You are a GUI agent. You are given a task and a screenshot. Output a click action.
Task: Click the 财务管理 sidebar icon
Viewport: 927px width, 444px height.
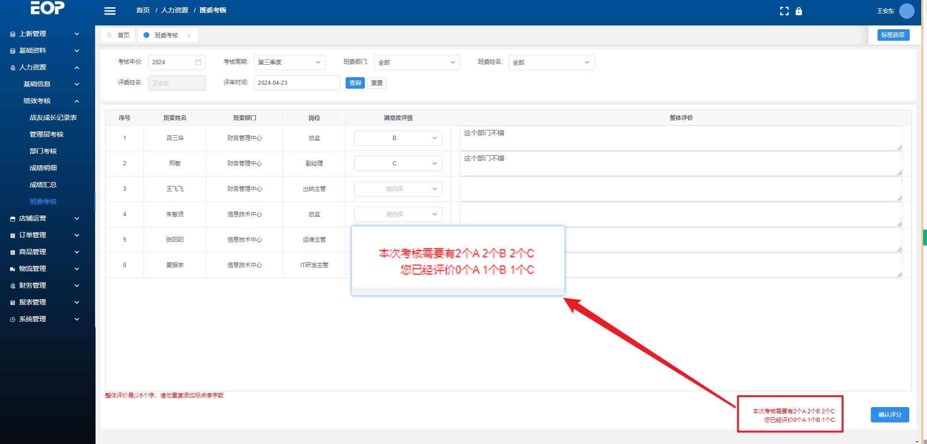pyautogui.click(x=13, y=286)
